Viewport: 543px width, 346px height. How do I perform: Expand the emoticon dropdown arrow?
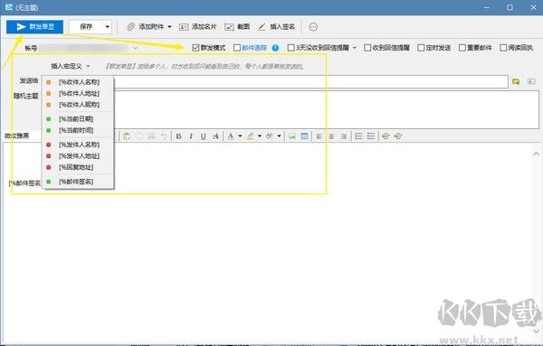[279, 136]
